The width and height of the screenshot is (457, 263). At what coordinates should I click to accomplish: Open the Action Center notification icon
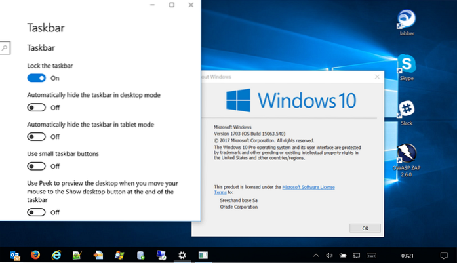click(443, 254)
